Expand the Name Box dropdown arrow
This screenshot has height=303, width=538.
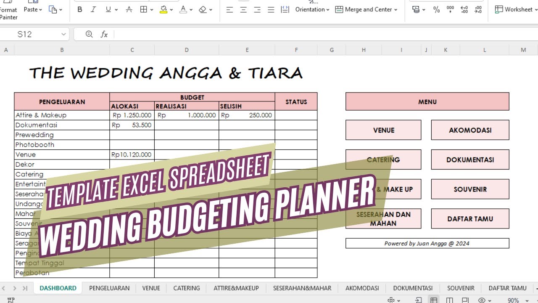click(x=63, y=34)
